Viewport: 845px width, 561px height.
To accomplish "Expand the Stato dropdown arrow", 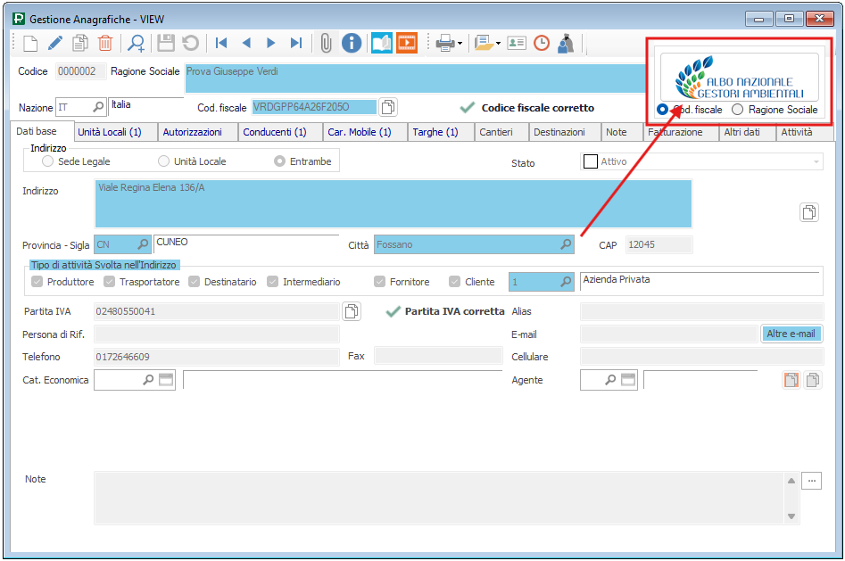I will [816, 161].
